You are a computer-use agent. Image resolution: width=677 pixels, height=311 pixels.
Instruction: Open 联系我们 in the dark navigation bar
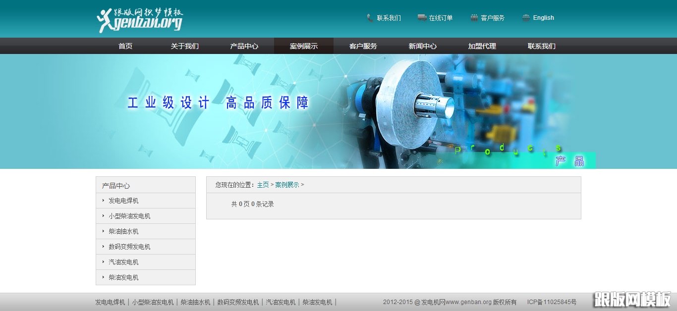tap(542, 46)
